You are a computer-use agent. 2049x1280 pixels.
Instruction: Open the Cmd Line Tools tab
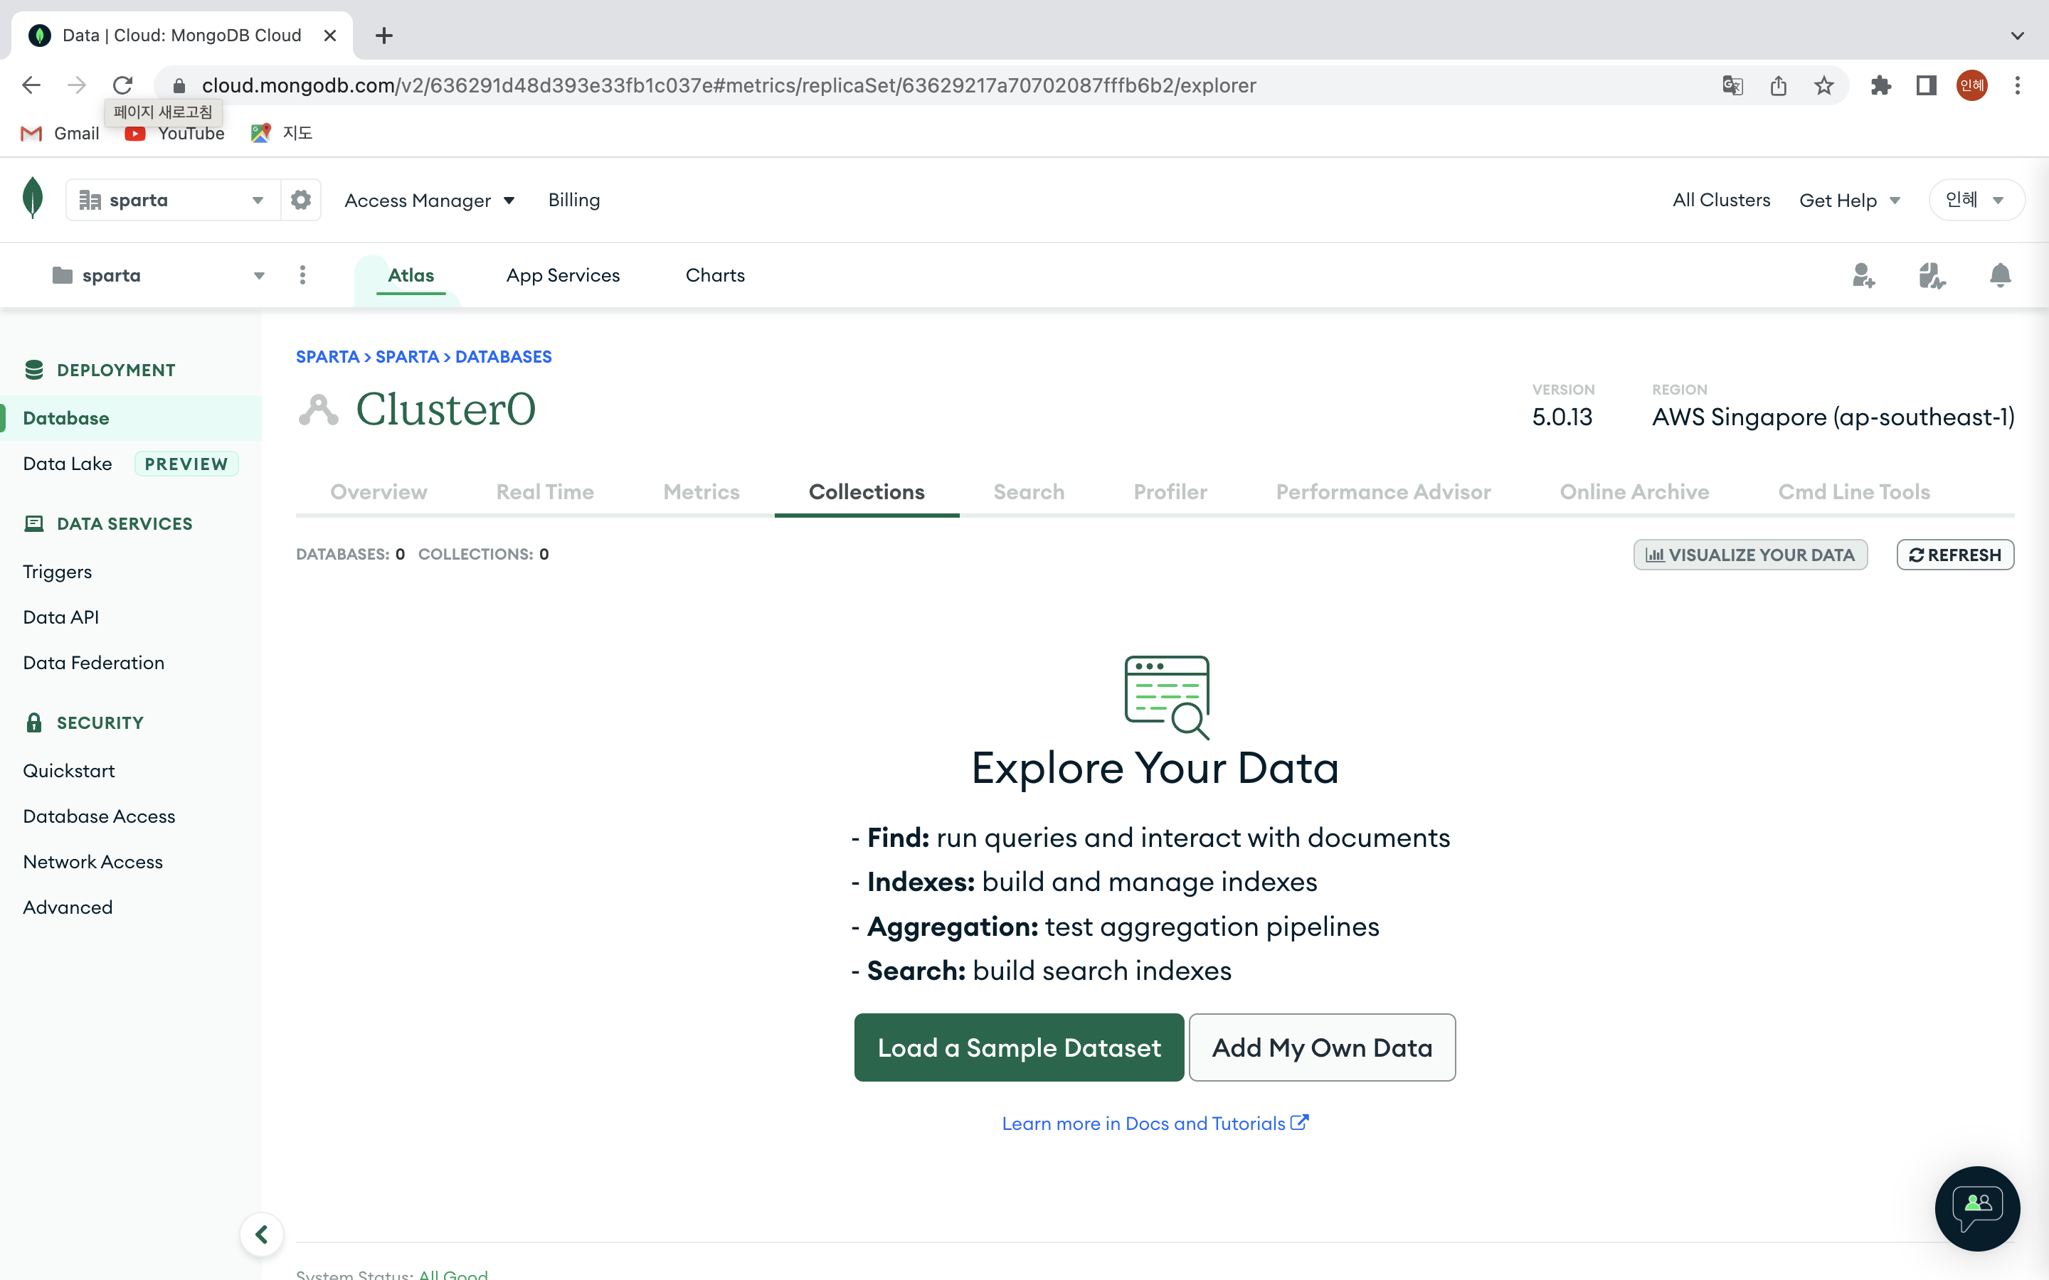[1854, 492]
